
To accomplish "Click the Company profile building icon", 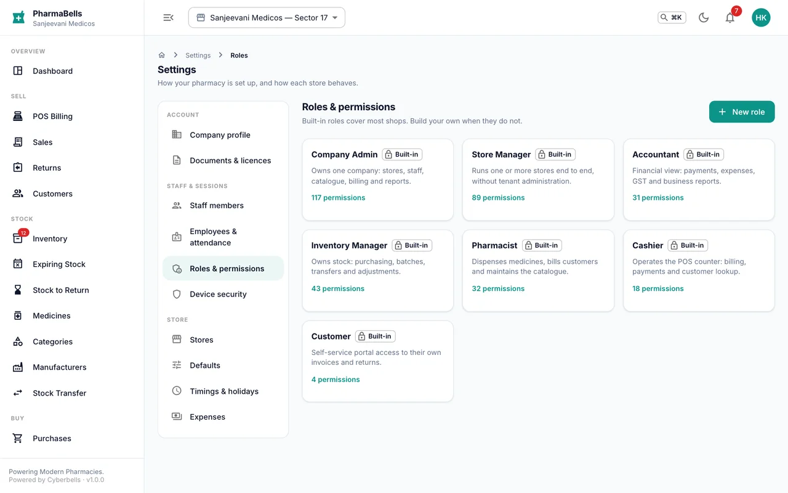I will pyautogui.click(x=177, y=134).
